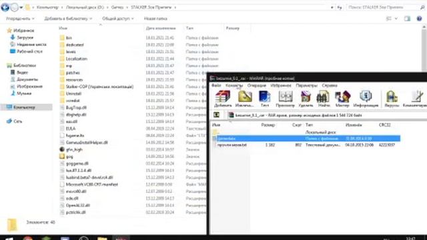Open the WinRAR Options (Параметры) menu
The image size is (427, 240).
(x=306, y=85)
